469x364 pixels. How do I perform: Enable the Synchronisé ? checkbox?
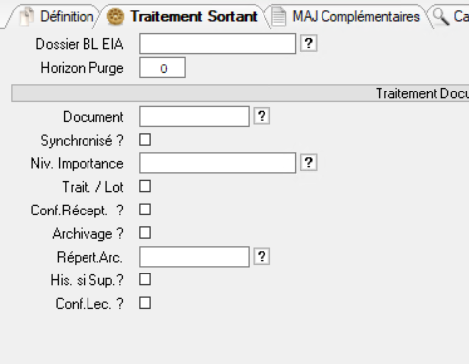(x=145, y=140)
